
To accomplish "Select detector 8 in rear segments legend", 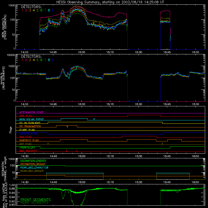I will [x=49, y=60].
